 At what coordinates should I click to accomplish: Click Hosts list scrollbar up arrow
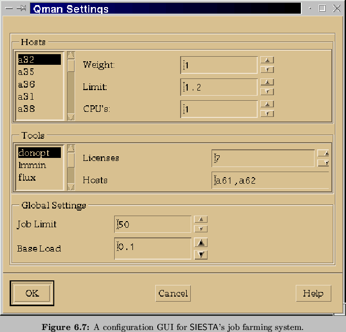71,55
